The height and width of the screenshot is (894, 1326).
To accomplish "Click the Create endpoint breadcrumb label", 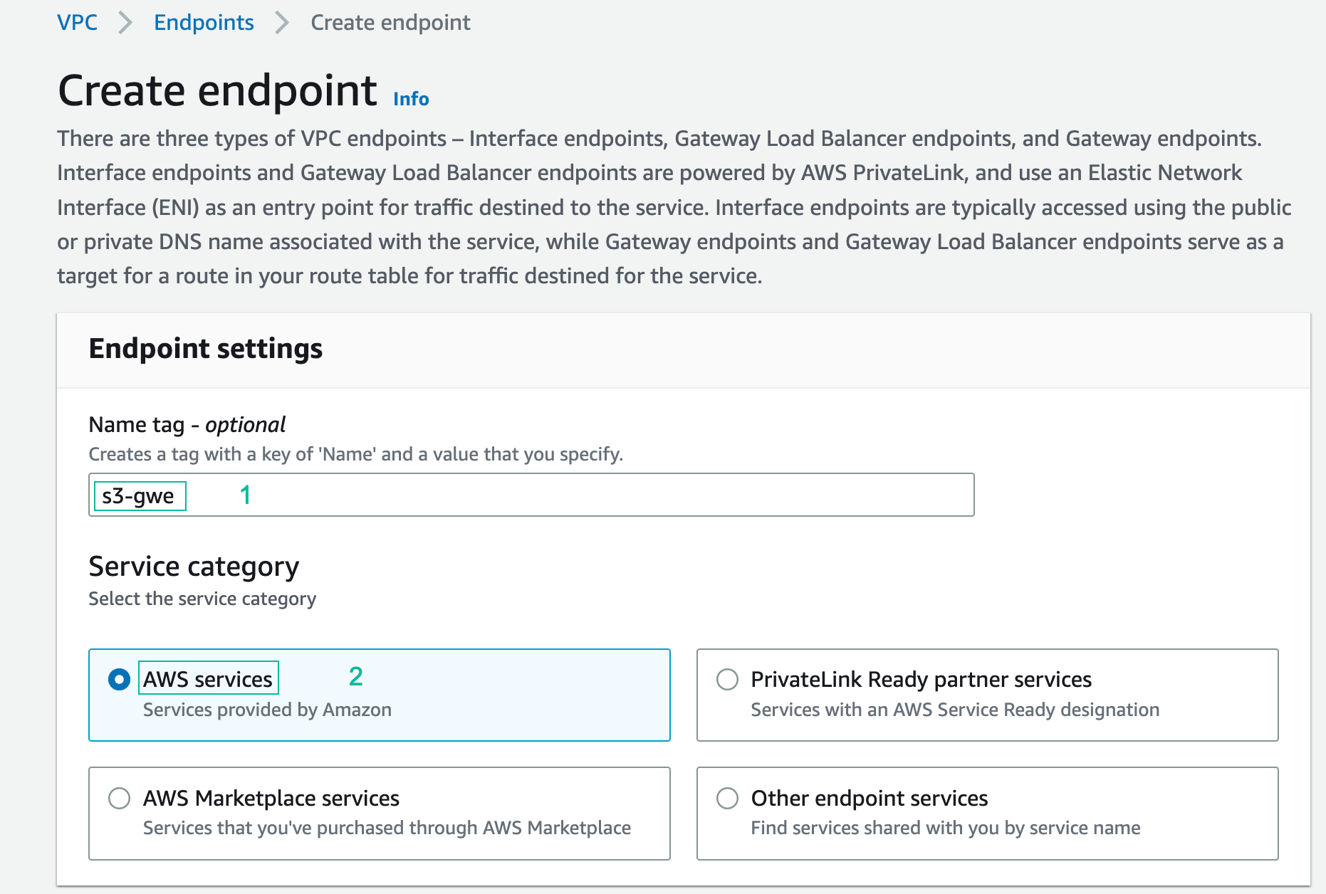I will click(389, 22).
